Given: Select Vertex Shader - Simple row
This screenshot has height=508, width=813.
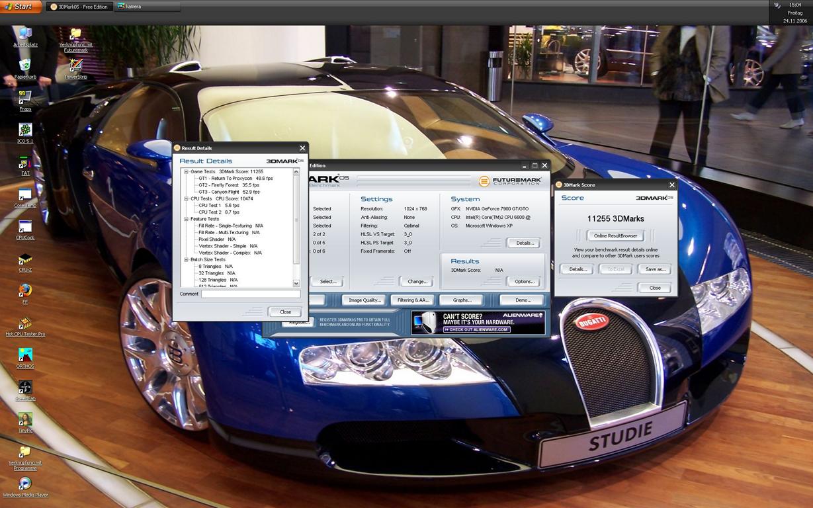Looking at the screenshot, I should 228,246.
